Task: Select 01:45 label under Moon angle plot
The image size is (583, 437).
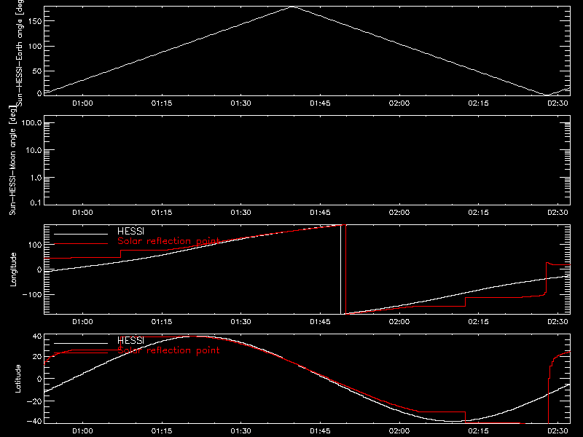Action: 320,213
